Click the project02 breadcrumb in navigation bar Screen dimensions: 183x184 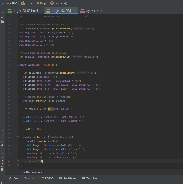[x=9, y=3]
